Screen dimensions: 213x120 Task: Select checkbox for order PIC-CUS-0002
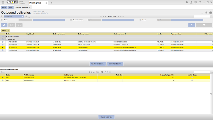pos(3,45)
